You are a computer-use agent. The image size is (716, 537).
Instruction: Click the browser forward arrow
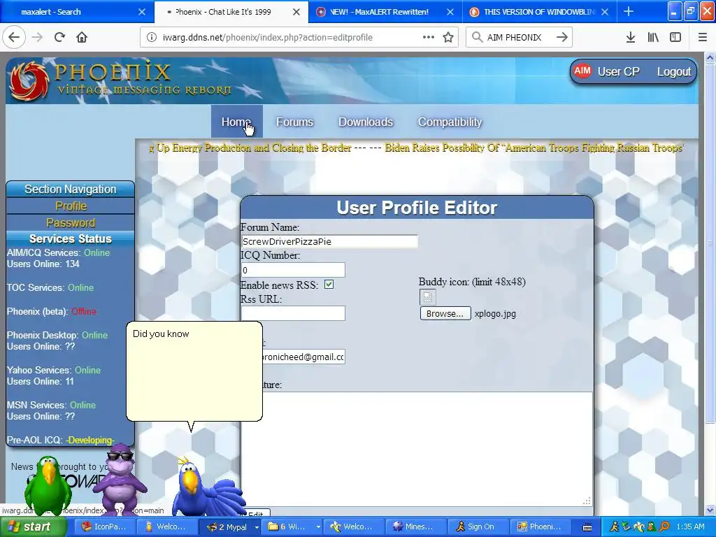[x=37, y=38]
